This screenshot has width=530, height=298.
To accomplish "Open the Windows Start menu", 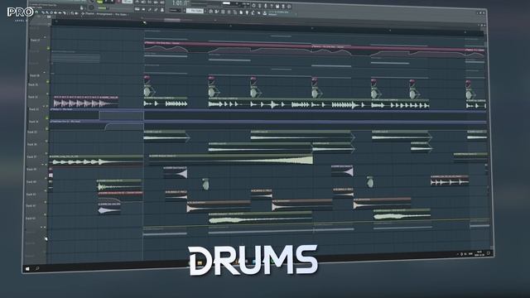I will [27, 269].
